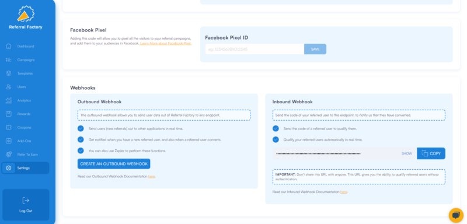Show the hidden inbound webhook URL

(406, 153)
